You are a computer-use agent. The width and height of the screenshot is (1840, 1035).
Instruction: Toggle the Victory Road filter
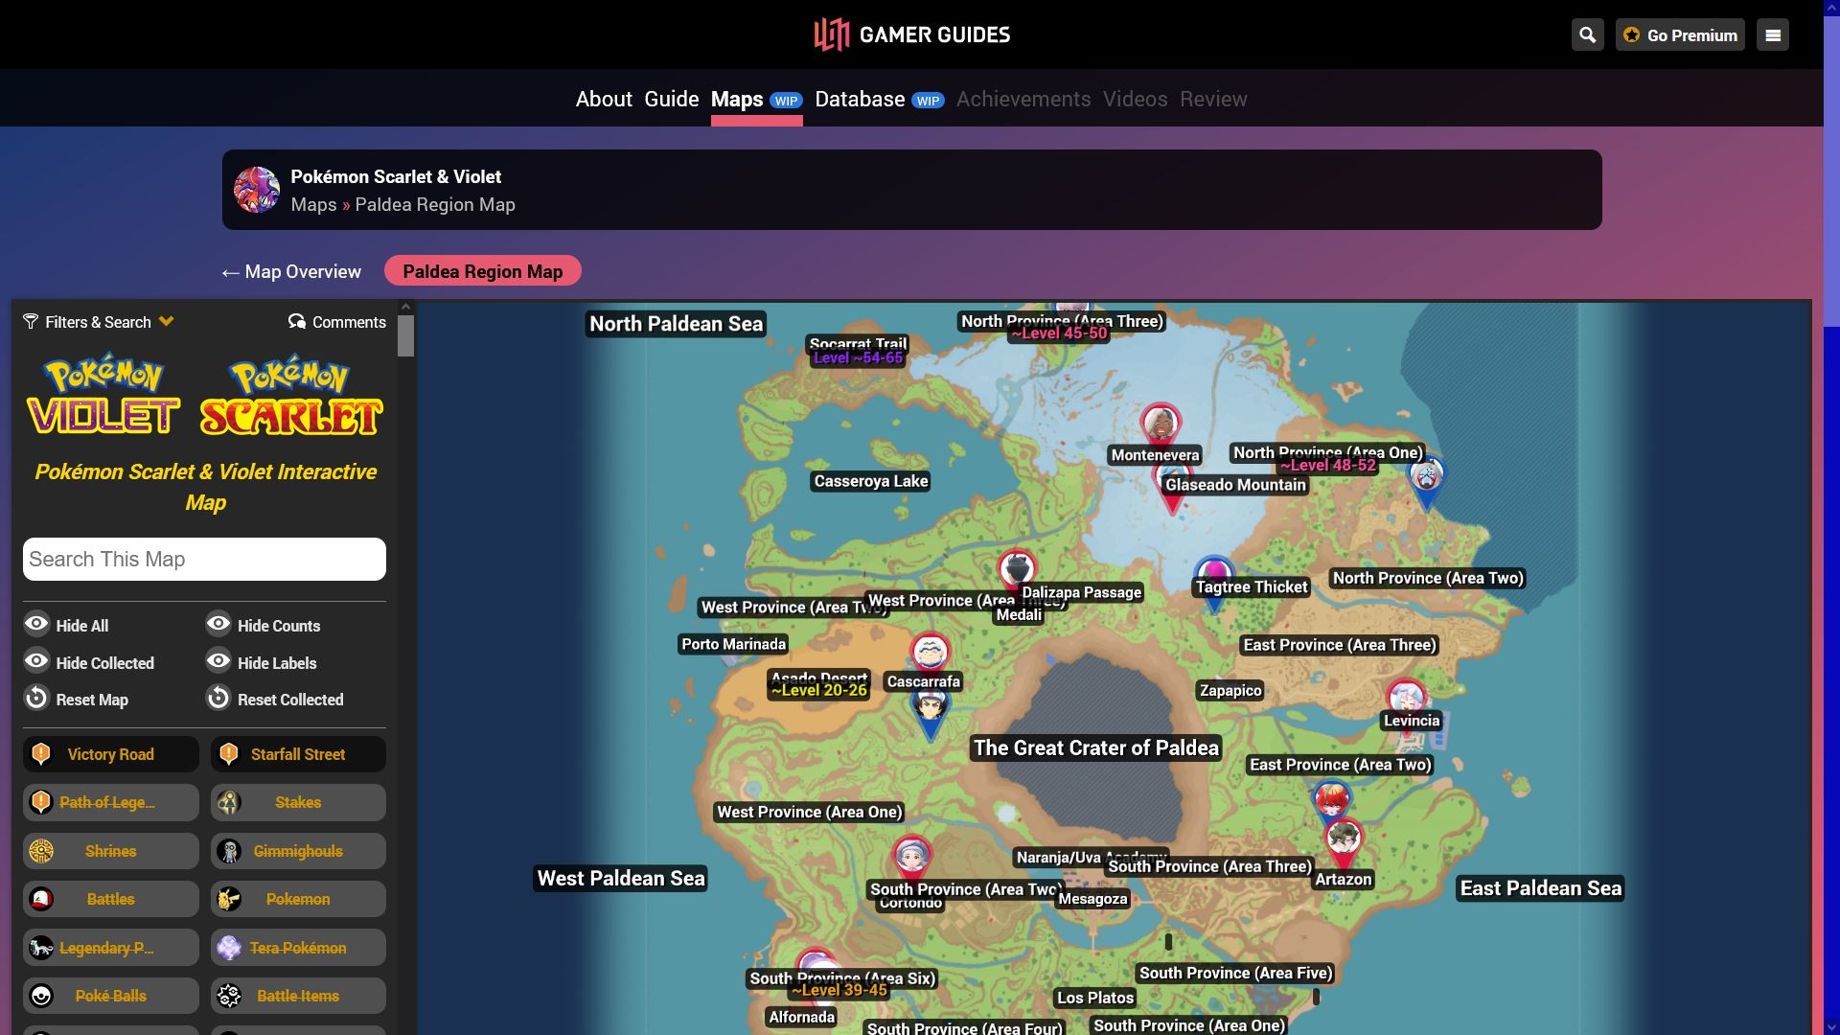111,754
